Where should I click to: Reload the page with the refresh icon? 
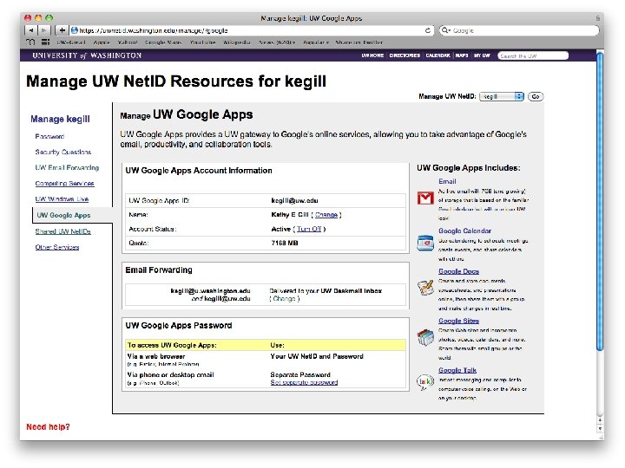428,30
